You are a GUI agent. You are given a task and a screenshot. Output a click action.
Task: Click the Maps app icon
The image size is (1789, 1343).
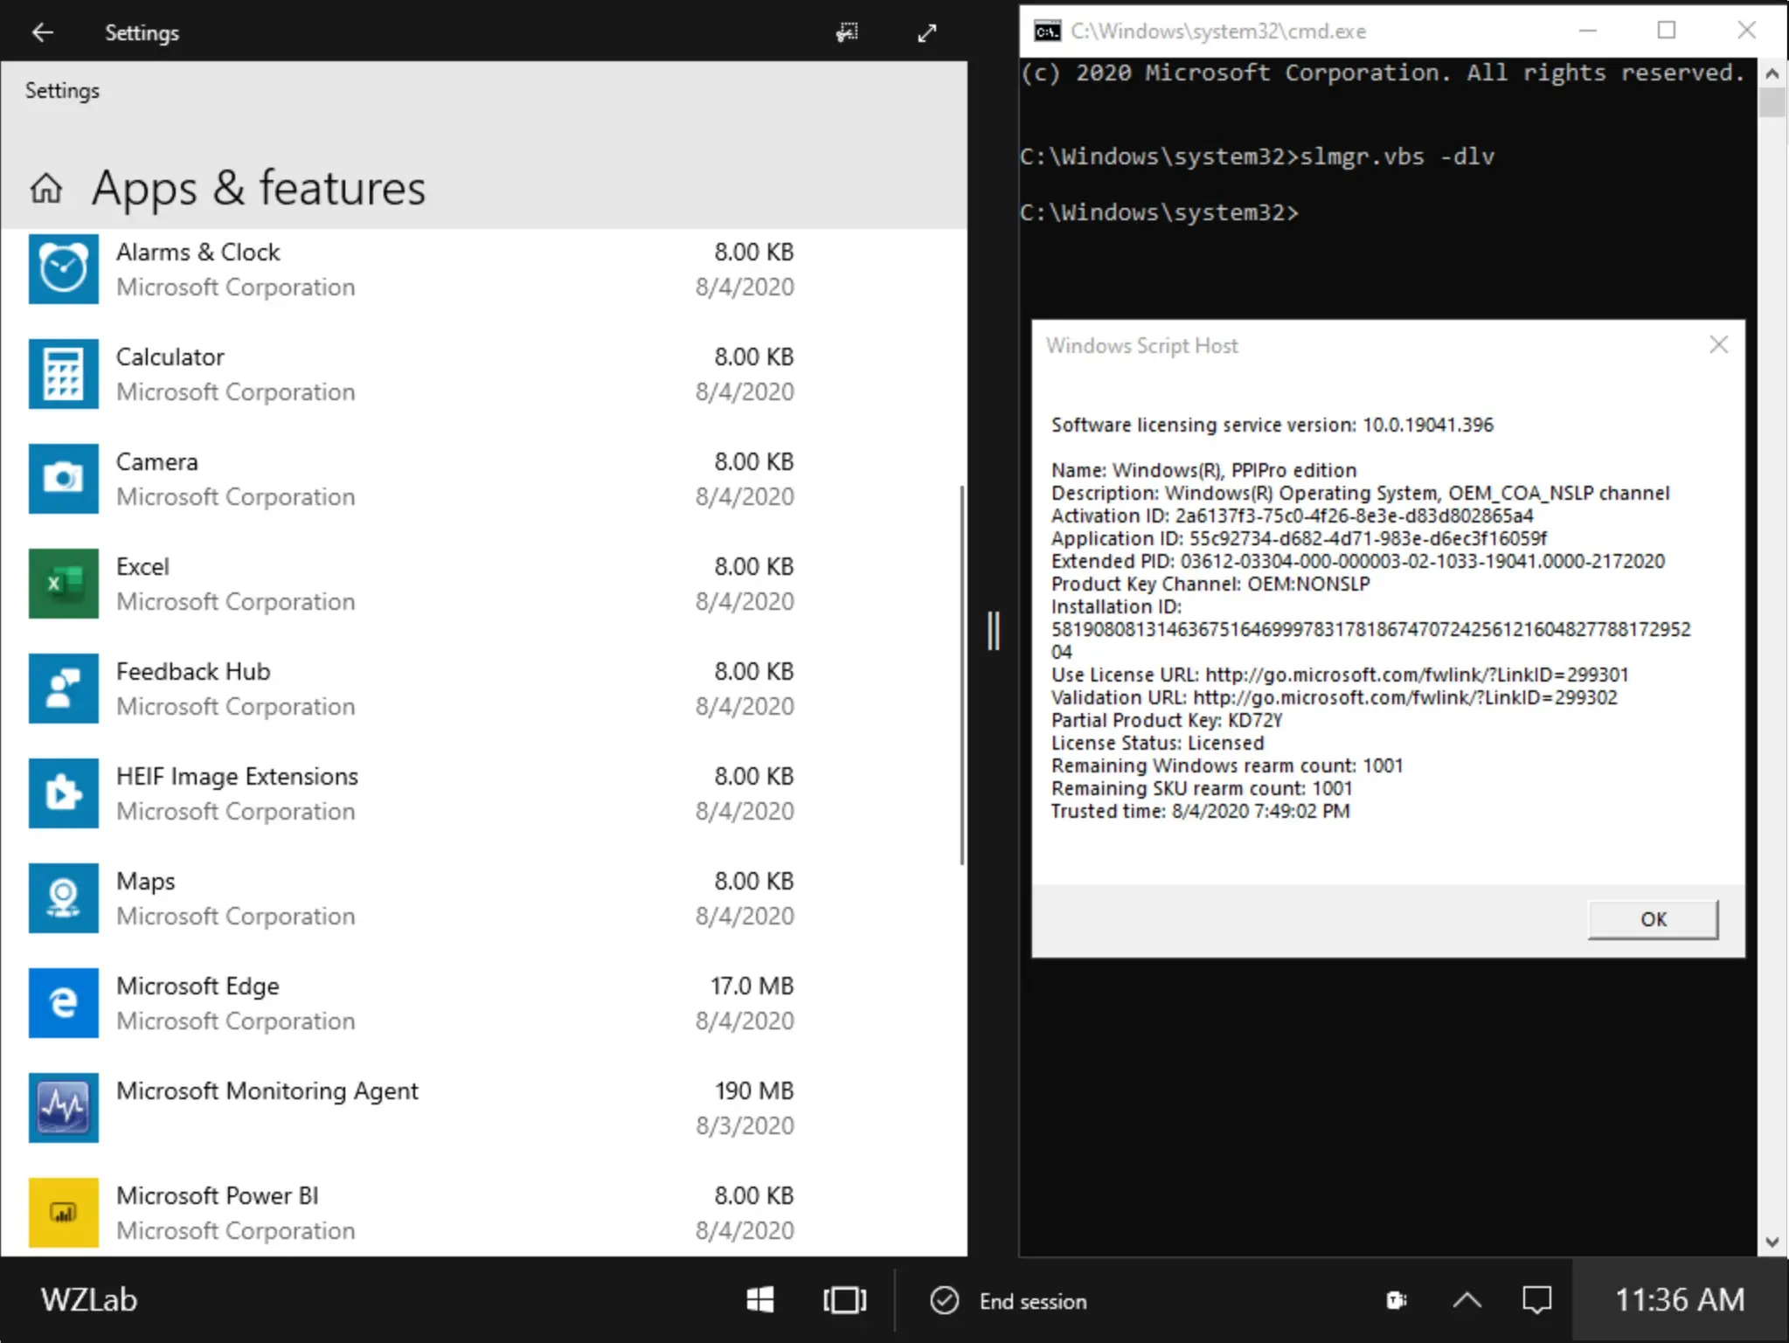pyautogui.click(x=63, y=898)
